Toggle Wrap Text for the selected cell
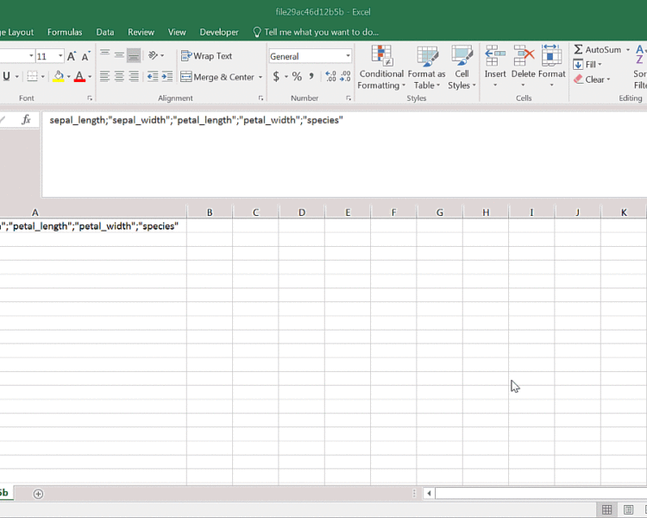Viewport: 647px width, 518px height. coord(207,56)
